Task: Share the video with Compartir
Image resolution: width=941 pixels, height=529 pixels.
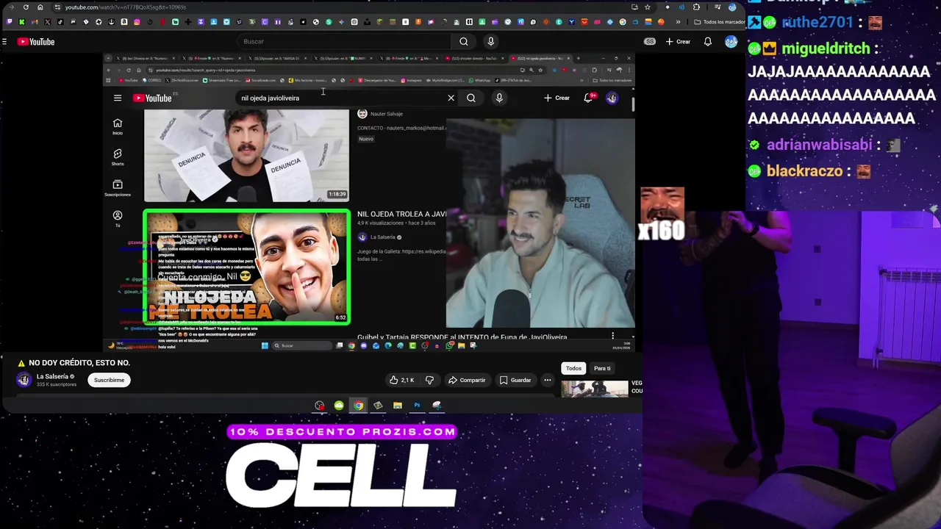Action: coord(467,380)
